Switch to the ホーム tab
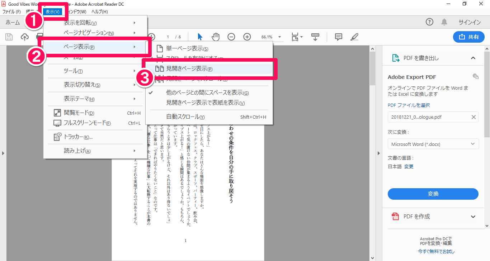490x261 pixels. [13, 22]
